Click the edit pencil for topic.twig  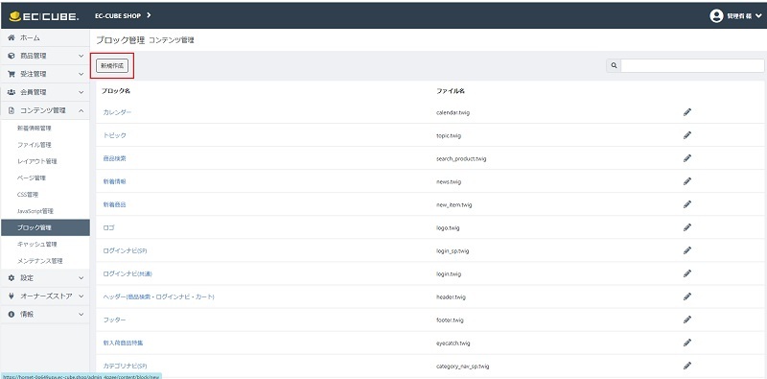pos(687,135)
